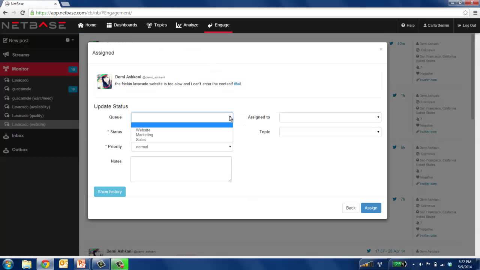
Task: Click the Assign button
Action: pos(371,208)
